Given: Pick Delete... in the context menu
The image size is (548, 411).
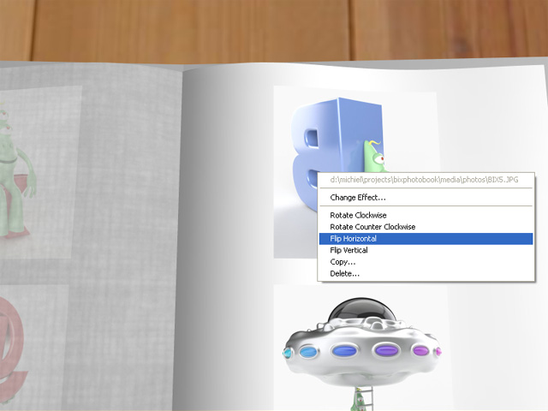Looking at the screenshot, I should click(x=426, y=274).
